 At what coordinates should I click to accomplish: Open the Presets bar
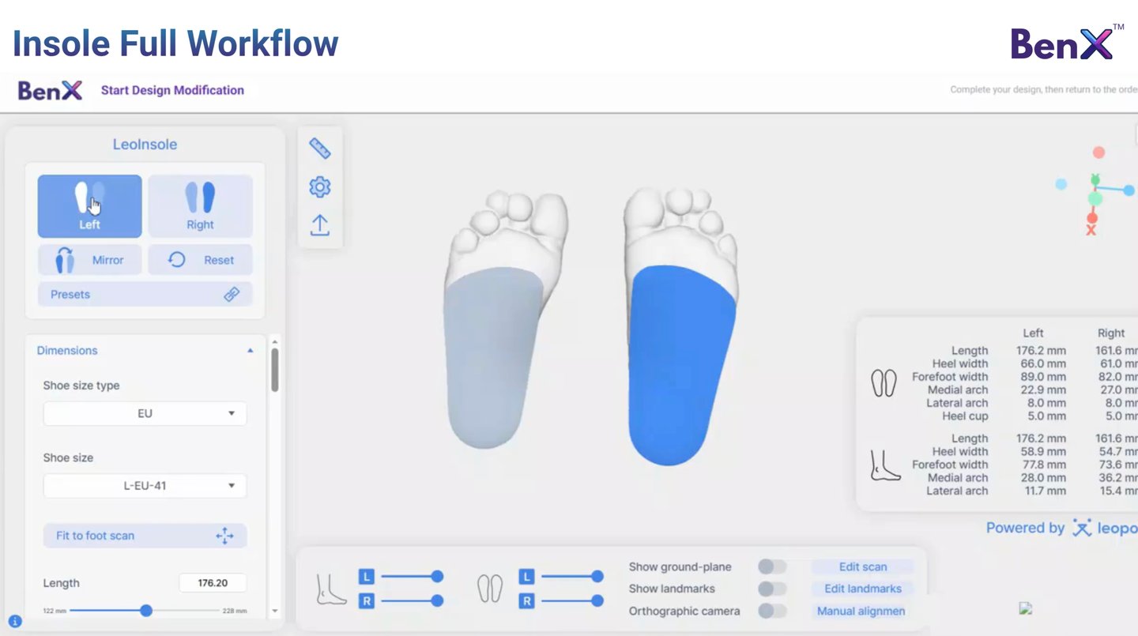click(x=145, y=294)
